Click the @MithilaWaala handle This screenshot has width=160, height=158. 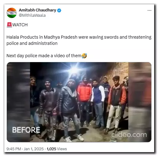tap(32, 15)
